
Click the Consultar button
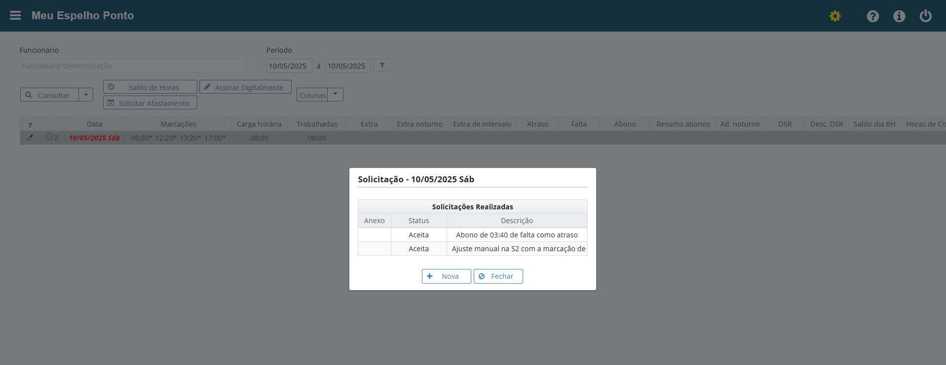(49, 95)
